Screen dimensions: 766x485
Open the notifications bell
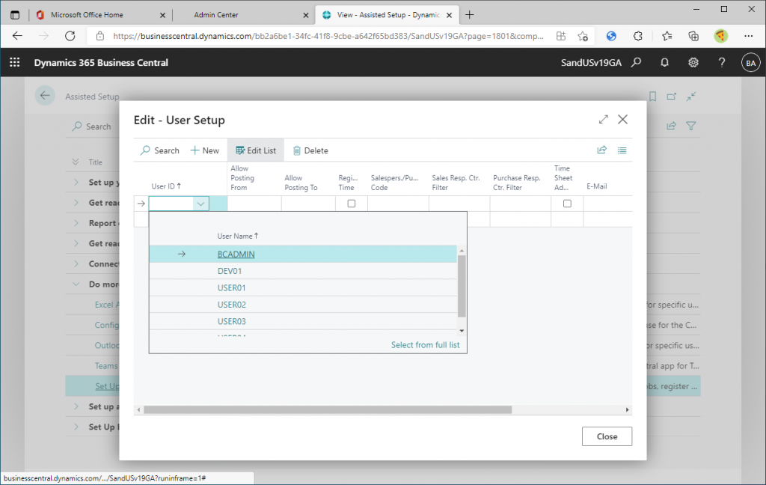664,62
